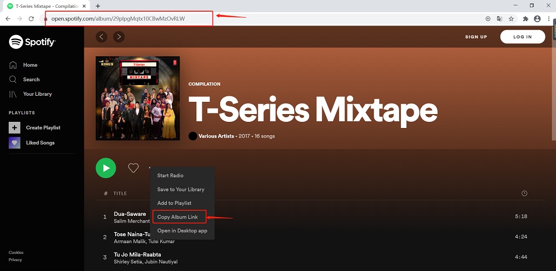Open a new browser tab
Image resolution: width=556 pixels, height=271 pixels.
[x=98, y=6]
